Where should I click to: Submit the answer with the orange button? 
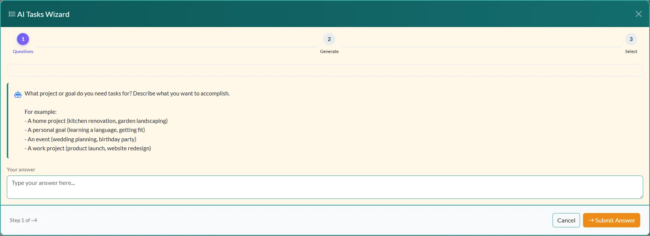(x=611, y=220)
